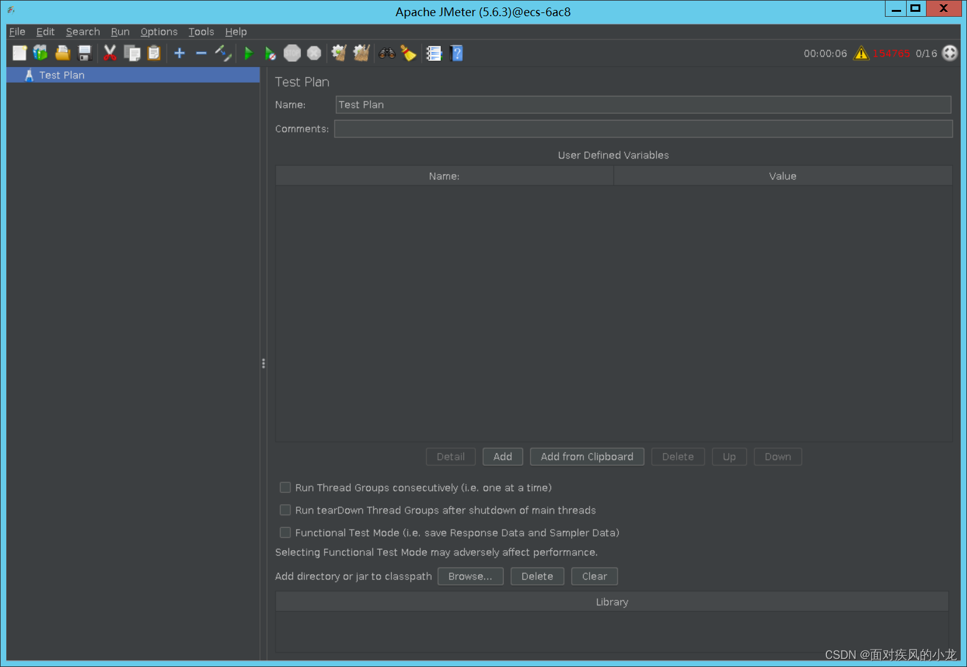Open a test plan with the folder icon
The height and width of the screenshot is (667, 967).
pyautogui.click(x=63, y=53)
